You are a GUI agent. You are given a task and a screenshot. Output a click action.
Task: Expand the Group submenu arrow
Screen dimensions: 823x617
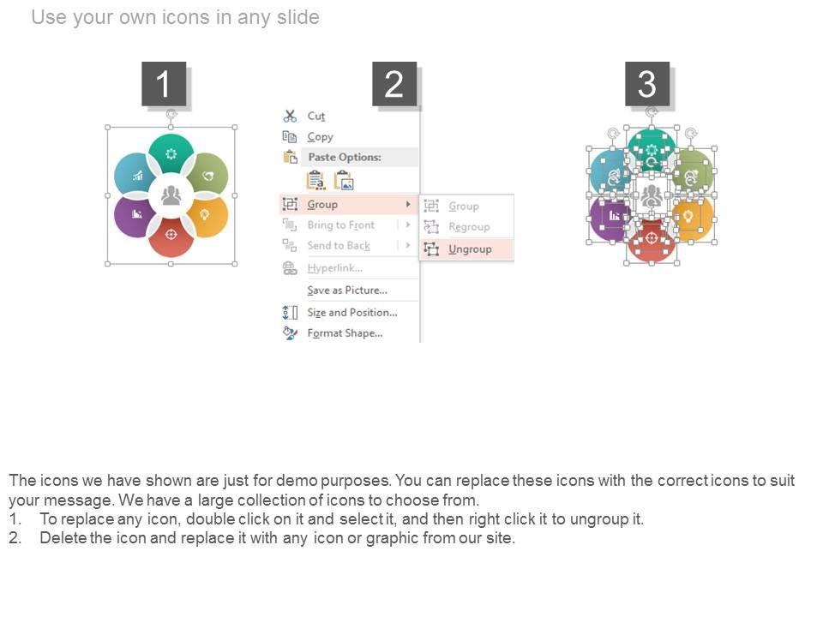pos(408,204)
